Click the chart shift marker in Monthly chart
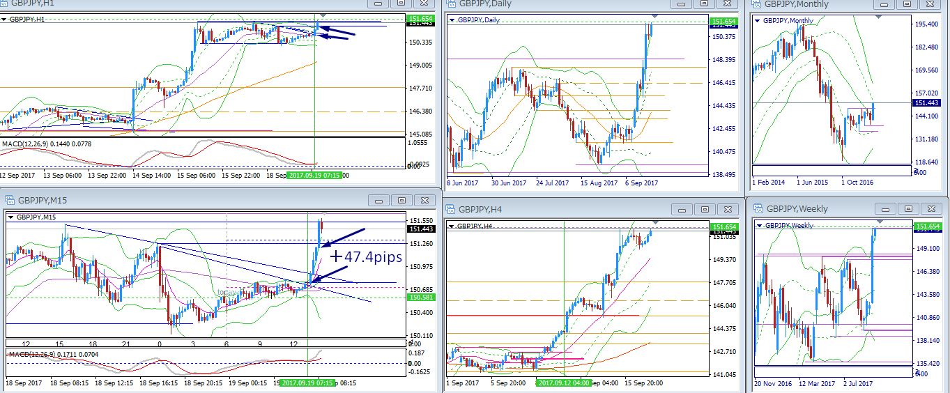 click(878, 17)
